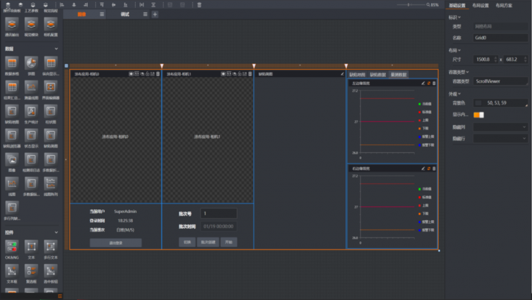Select the 生产统计 widget icon
Viewport: 532px width, 300px height.
click(x=31, y=111)
